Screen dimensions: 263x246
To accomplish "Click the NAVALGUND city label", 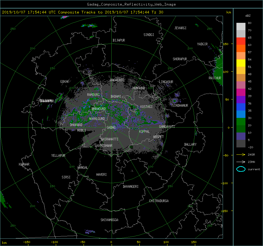I will tap(97, 119).
